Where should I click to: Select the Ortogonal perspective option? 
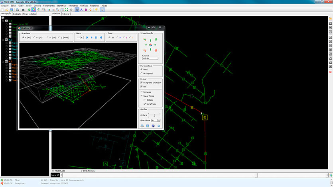pyautogui.click(x=142, y=73)
